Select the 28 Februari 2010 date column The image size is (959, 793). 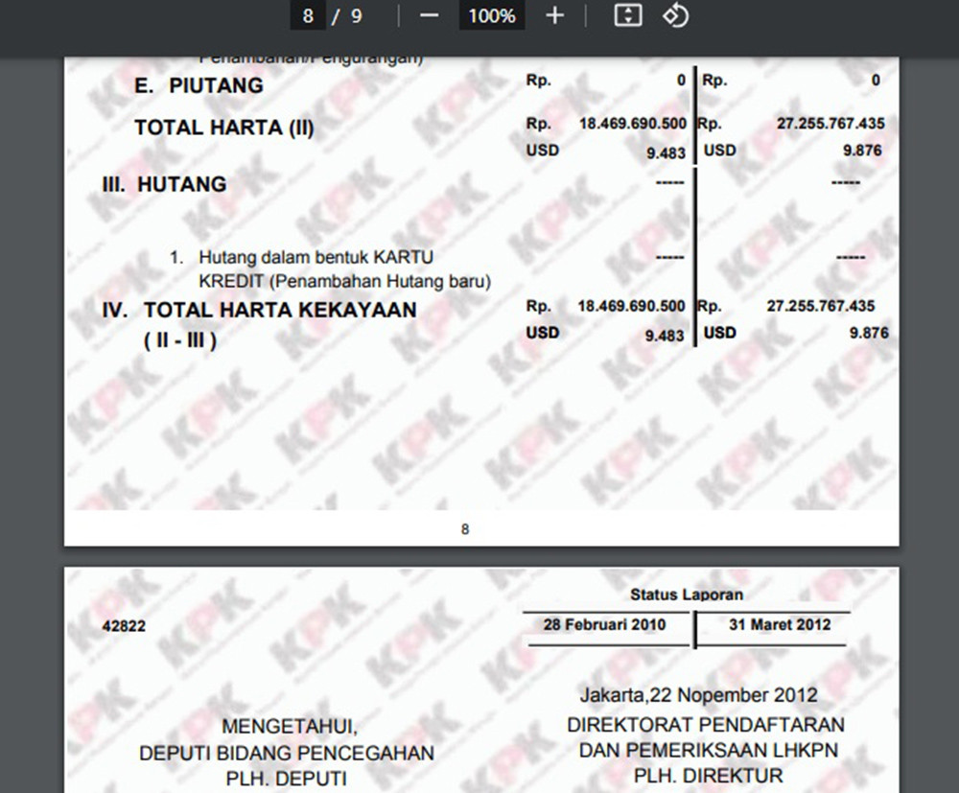coord(604,624)
